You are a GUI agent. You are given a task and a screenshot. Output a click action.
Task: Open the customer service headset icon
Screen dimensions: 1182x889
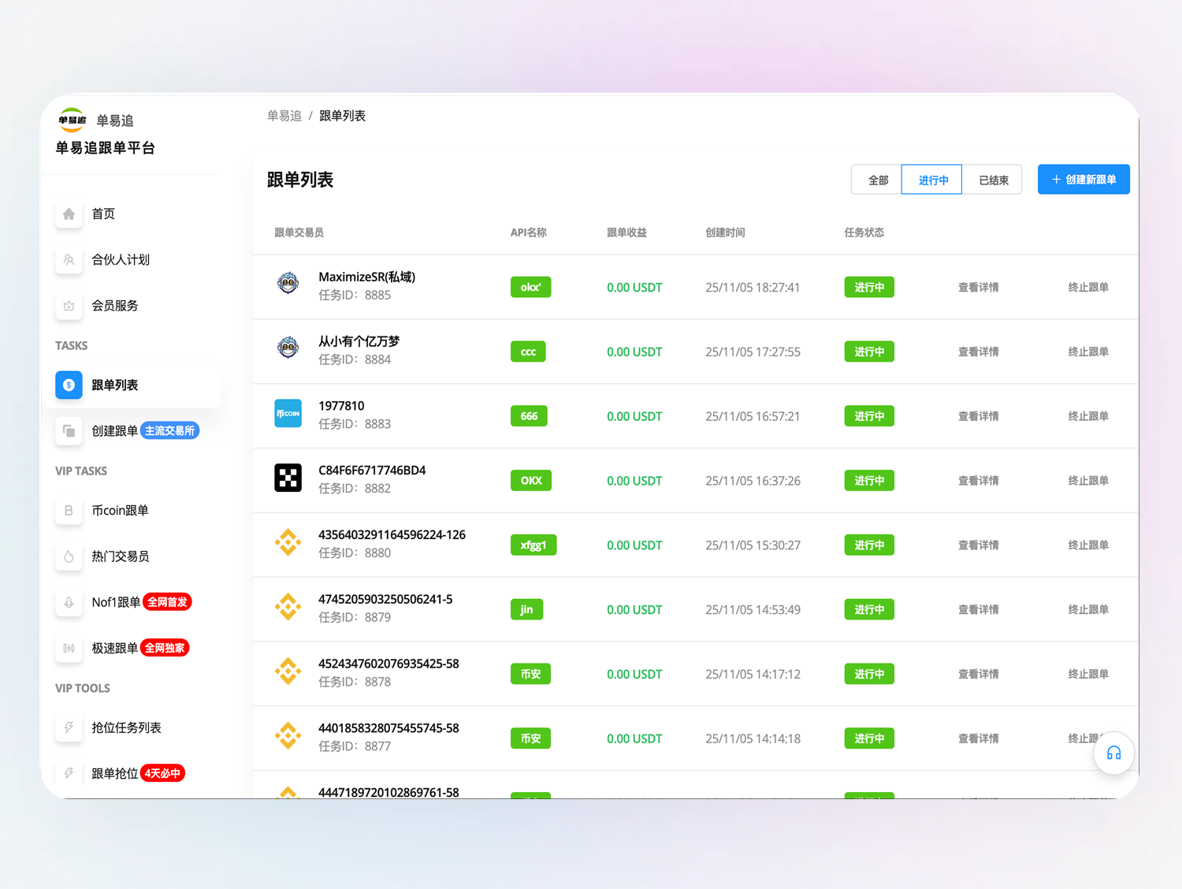1113,753
